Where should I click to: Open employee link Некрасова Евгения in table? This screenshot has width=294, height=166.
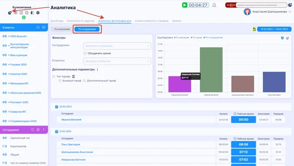[73, 159]
